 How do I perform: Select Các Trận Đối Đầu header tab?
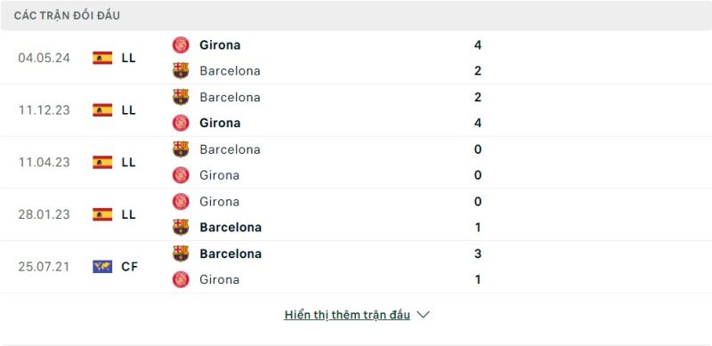pyautogui.click(x=67, y=15)
